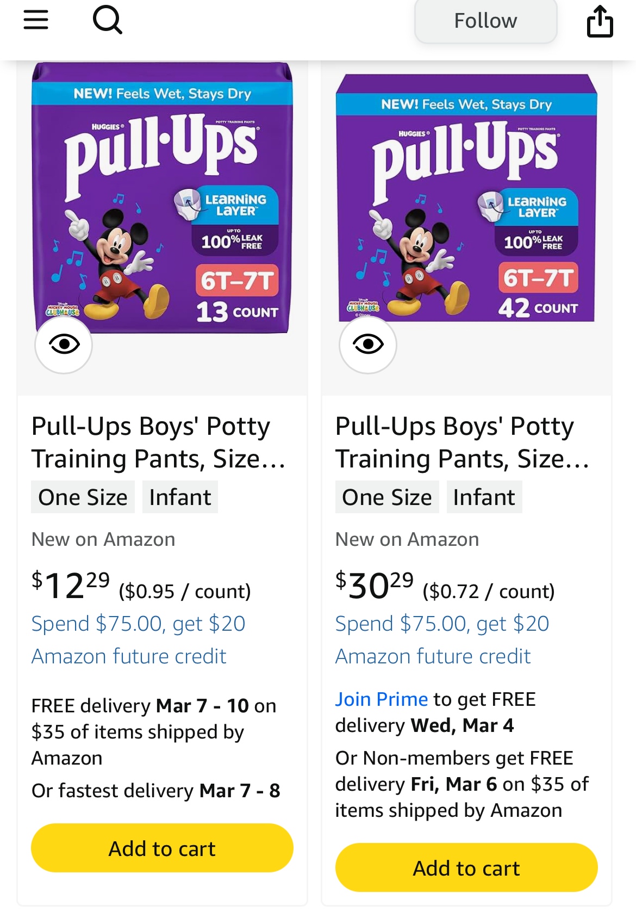The height and width of the screenshot is (917, 636).
Task: Open the hamburger menu icon
Action: pos(36,20)
